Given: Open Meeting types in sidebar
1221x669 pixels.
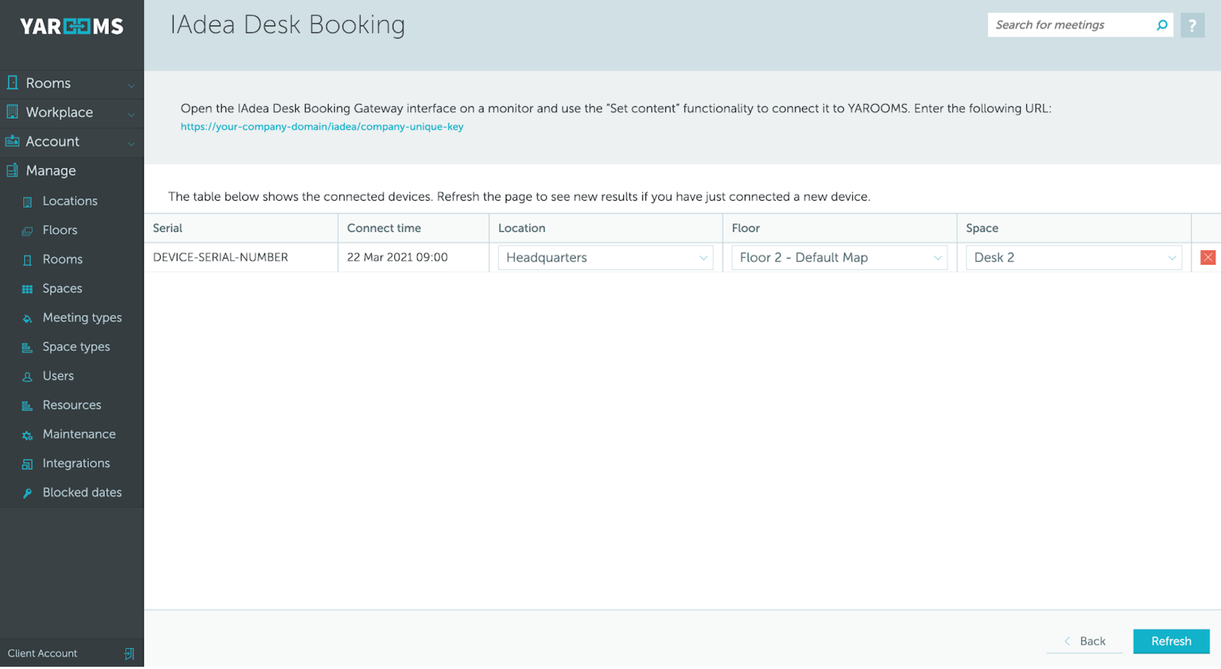Looking at the screenshot, I should click(82, 318).
